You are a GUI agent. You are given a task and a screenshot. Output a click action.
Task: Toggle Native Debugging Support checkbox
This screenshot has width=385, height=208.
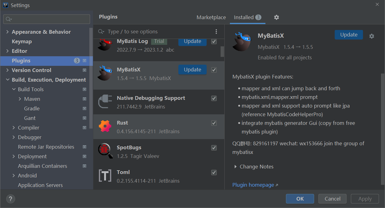pos(214,98)
